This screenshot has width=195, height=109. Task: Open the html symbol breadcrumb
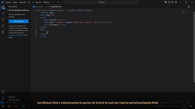coord(81,10)
